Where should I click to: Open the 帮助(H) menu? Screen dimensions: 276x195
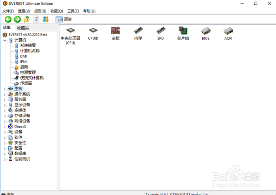[x=89, y=11]
